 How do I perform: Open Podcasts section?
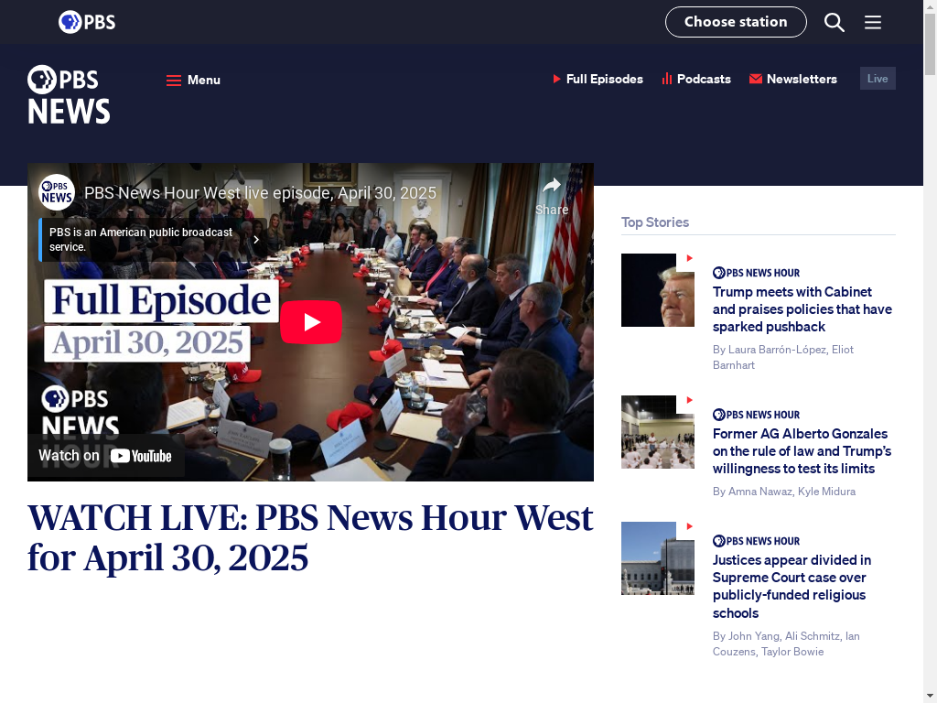point(696,79)
